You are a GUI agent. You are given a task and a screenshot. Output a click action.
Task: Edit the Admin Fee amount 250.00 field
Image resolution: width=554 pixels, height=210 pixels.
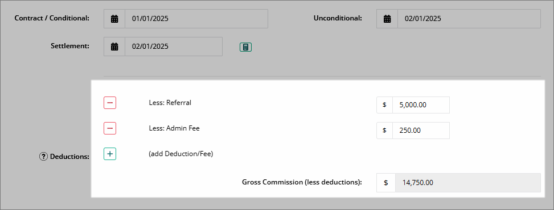pos(421,131)
